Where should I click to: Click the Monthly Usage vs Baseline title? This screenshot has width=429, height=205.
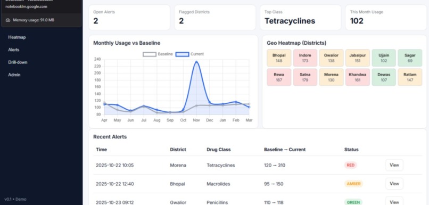(x=127, y=43)
